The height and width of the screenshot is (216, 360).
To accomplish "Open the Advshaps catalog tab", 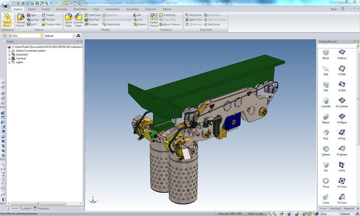I will tap(335, 209).
